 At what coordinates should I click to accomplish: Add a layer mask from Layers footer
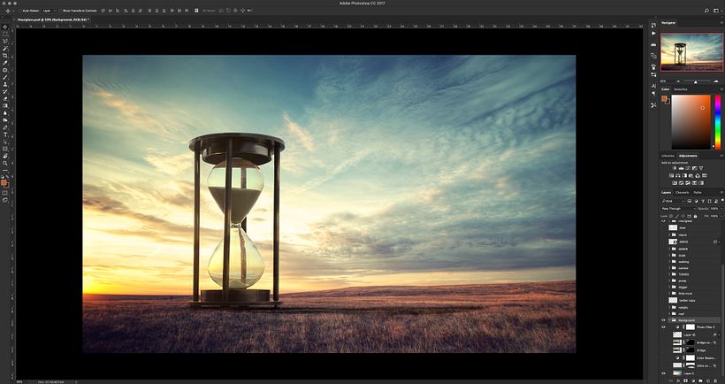[685, 380]
